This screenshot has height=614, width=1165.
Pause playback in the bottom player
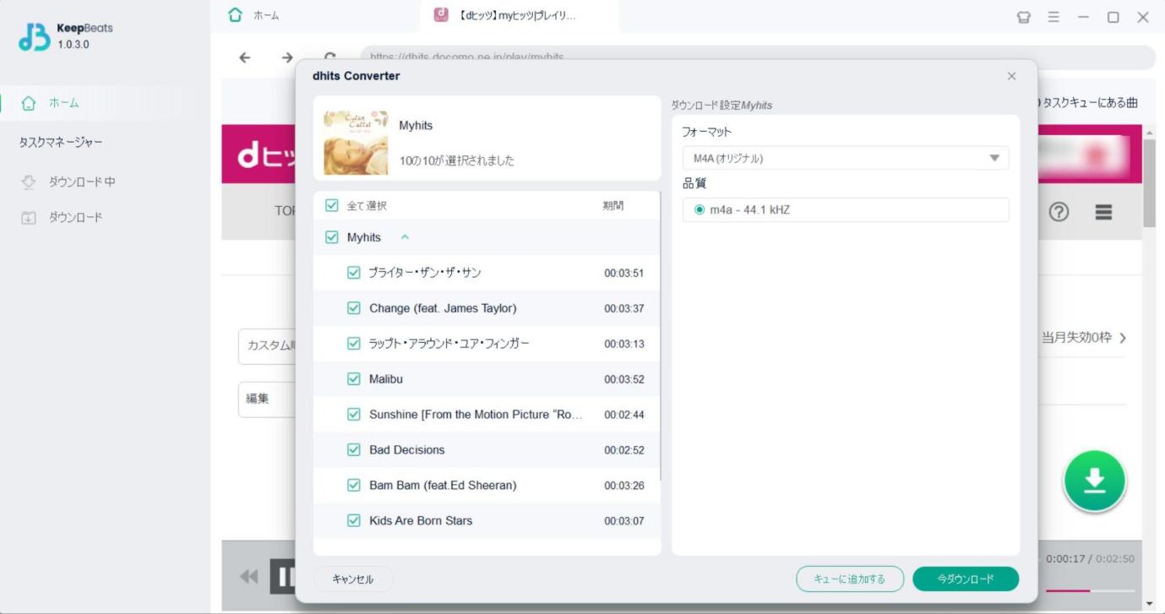(283, 577)
